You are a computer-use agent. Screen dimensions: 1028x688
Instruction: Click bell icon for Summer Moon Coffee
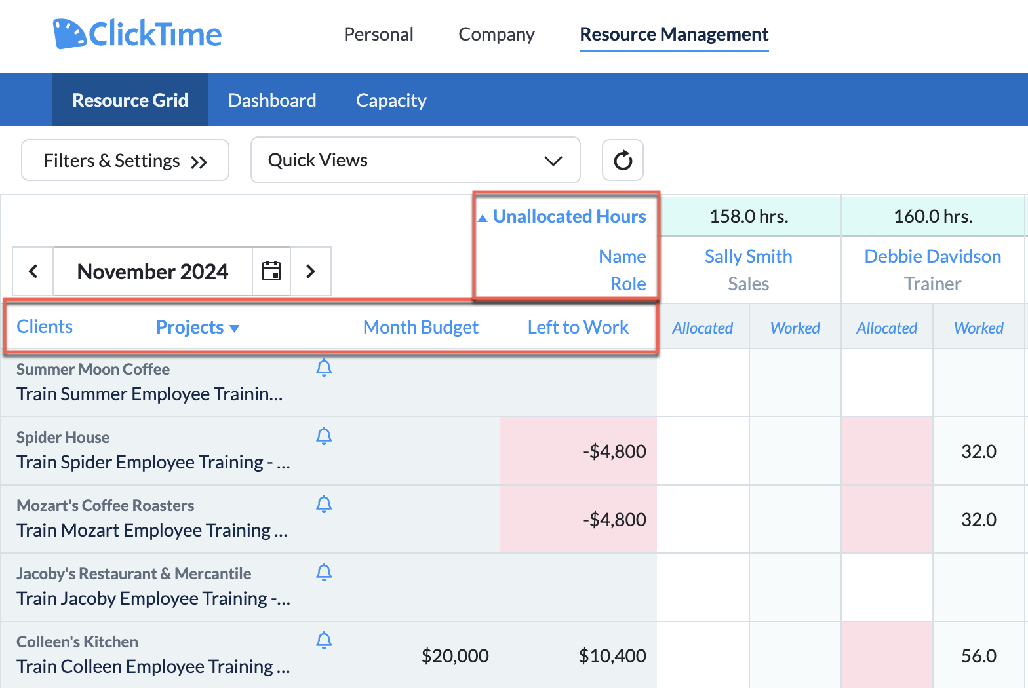324,368
